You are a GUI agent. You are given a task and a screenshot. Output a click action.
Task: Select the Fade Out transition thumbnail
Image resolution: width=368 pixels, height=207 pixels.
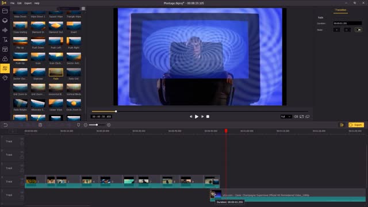tap(74, 72)
